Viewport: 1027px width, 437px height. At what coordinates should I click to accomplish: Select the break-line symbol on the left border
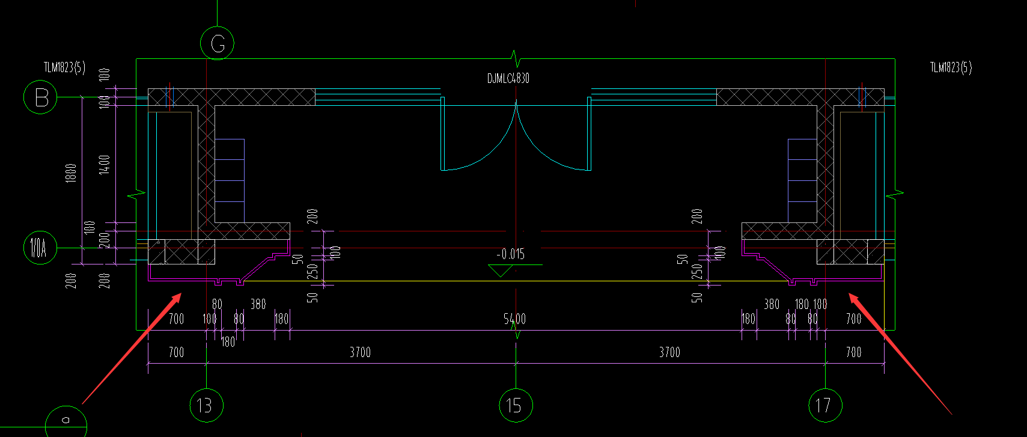tap(136, 194)
